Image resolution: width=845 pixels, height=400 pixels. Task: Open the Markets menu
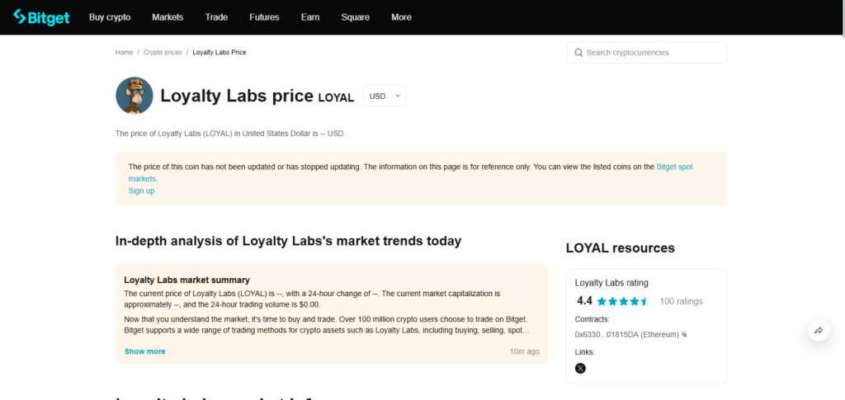(168, 17)
